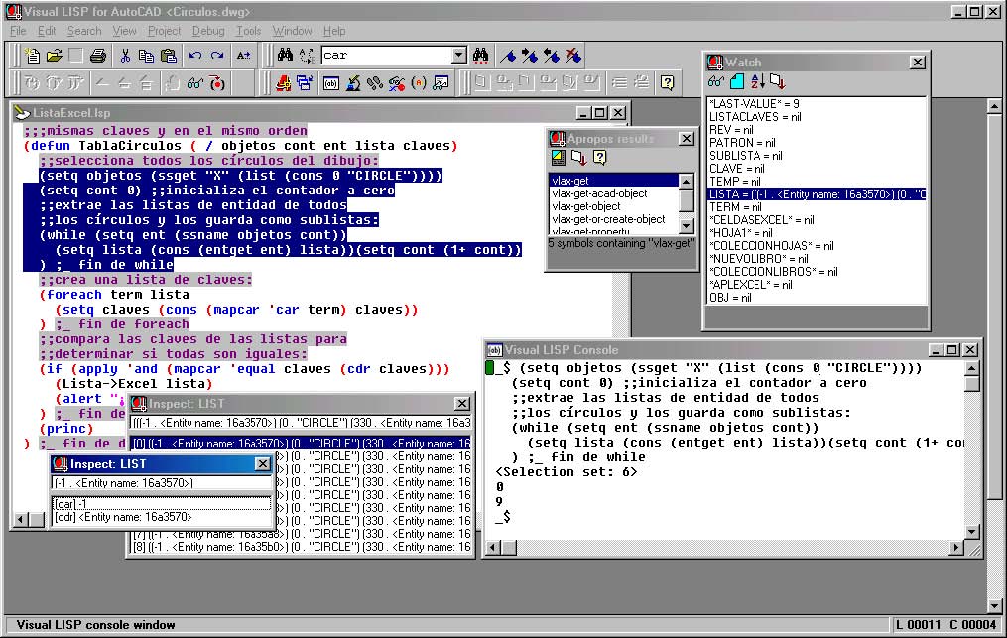1007x638 pixels.
Task: Click the Apropos Options icon in Apropos results
Action: point(559,158)
